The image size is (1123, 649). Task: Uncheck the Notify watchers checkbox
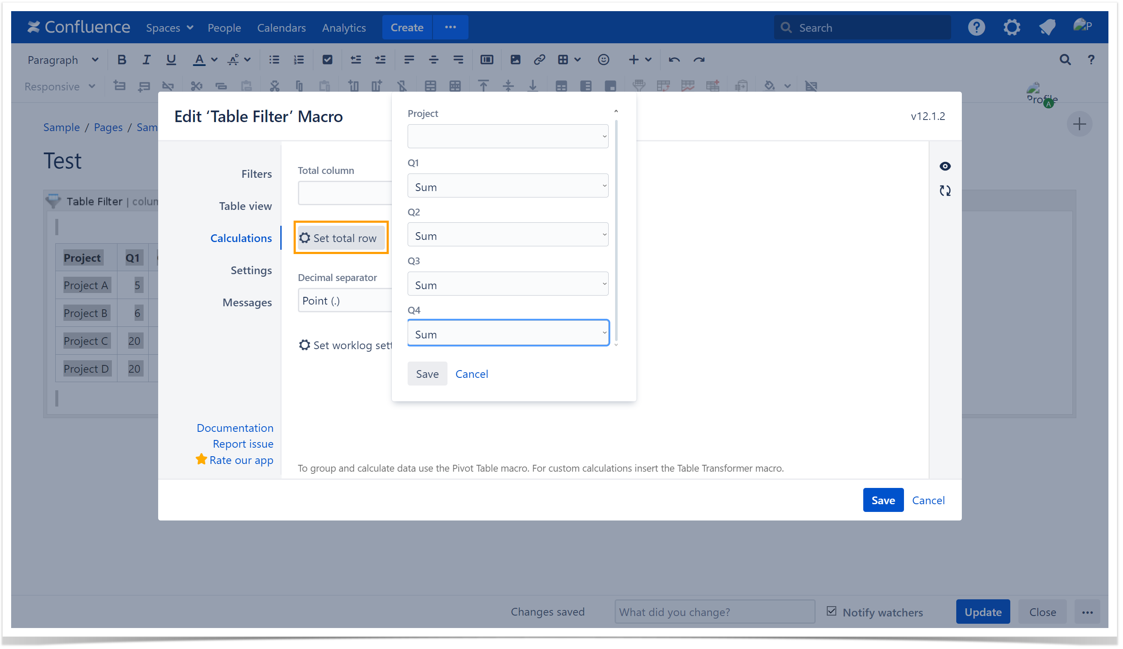pos(832,611)
